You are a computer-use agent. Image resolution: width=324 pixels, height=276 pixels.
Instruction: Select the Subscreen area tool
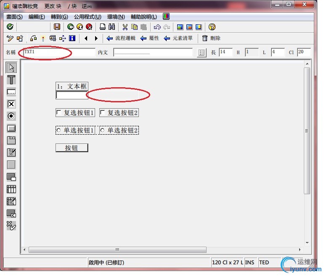click(x=11, y=177)
